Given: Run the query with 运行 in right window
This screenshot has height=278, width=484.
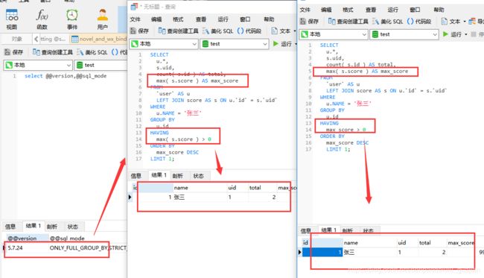Looking at the screenshot, I should 452,34.
